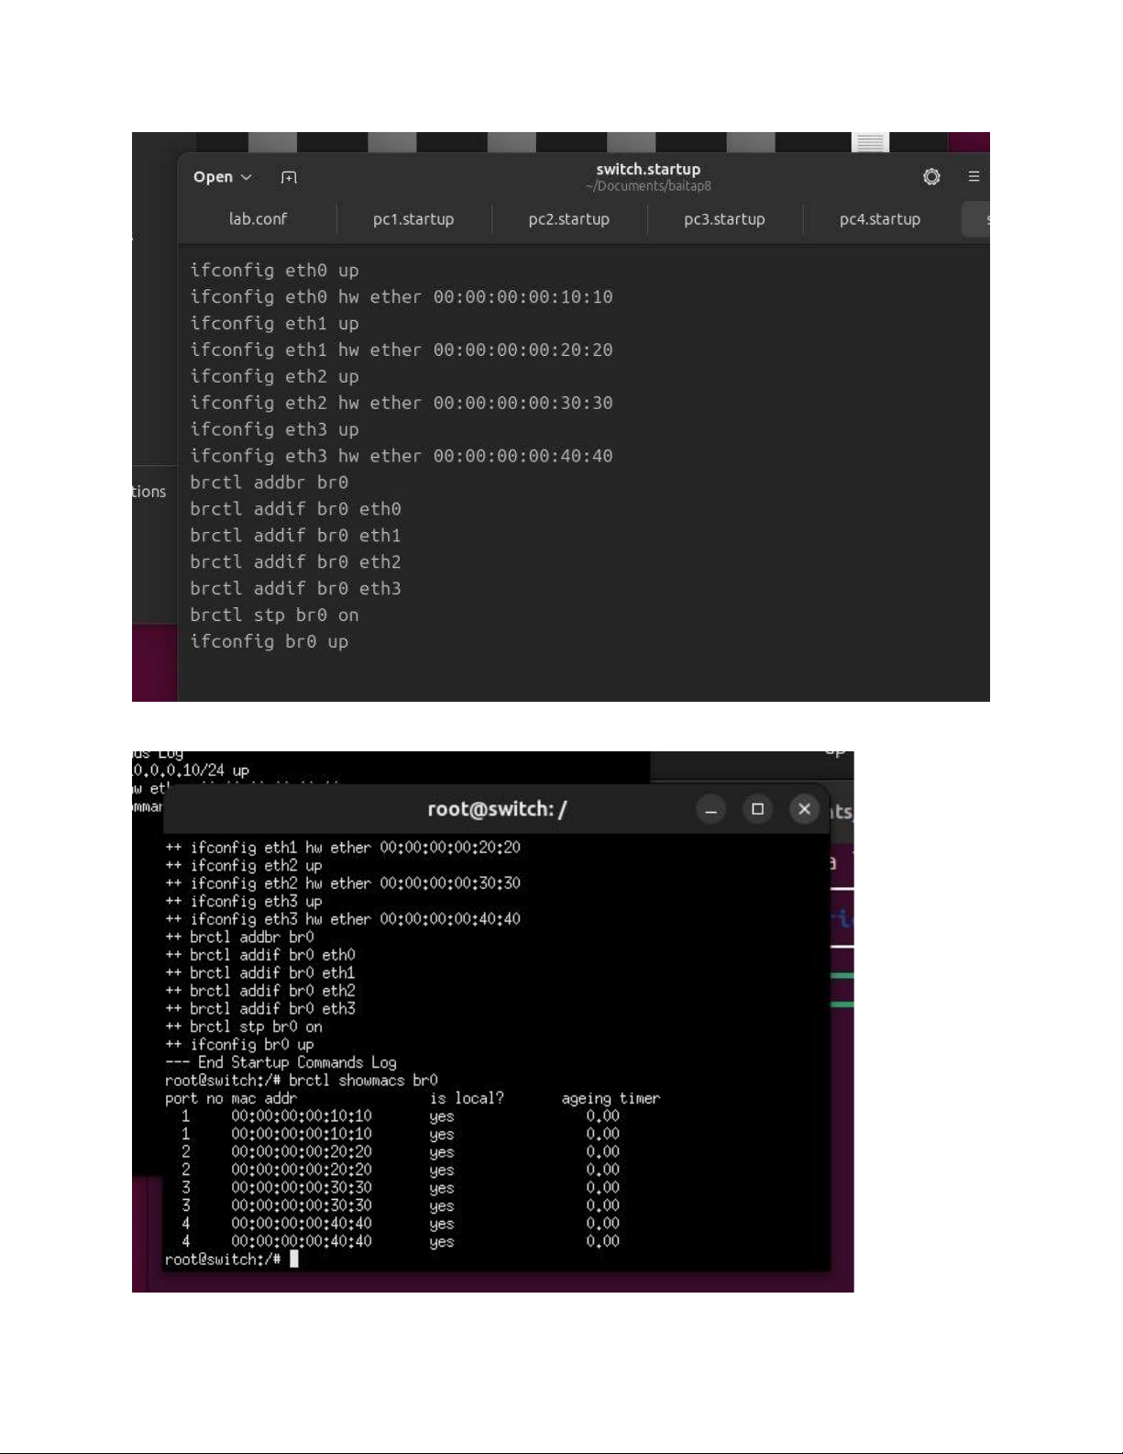Click line 'brctl addif br0 eth1' in editor
This screenshot has height=1454, width=1123.
[295, 536]
